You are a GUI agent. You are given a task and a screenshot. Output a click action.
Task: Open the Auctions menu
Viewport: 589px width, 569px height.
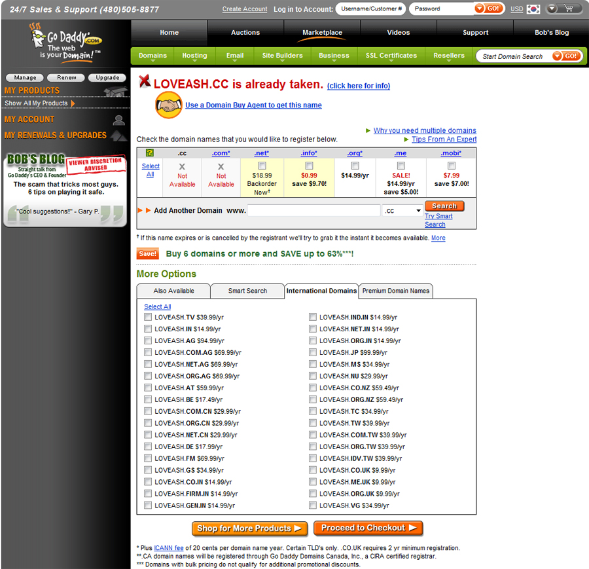tap(245, 33)
